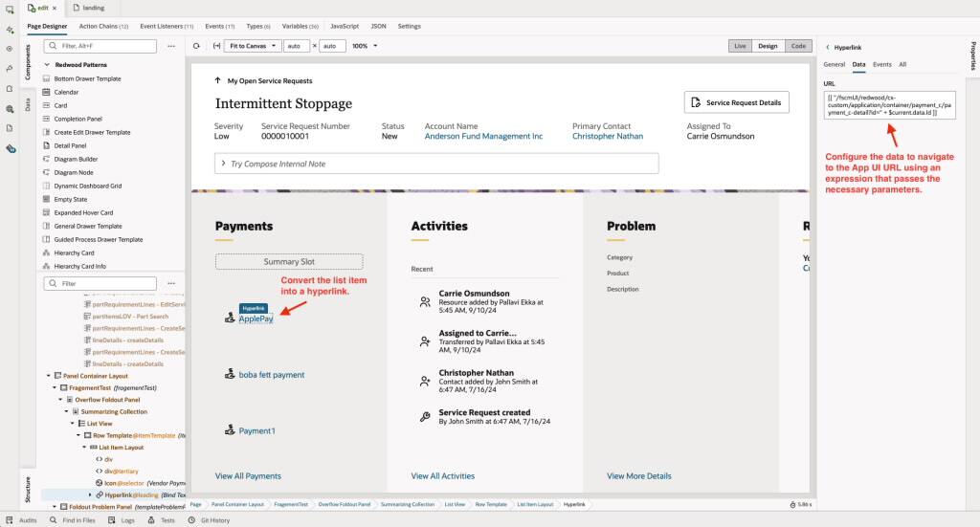Click the wrench icon for Service Request created
The image size is (980, 527).
tap(425, 416)
